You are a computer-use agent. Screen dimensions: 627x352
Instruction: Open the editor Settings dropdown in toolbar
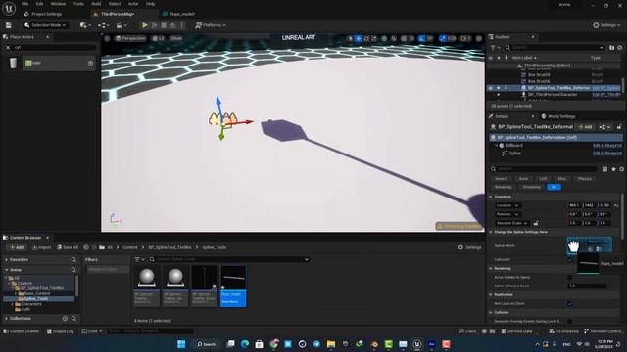tap(606, 25)
